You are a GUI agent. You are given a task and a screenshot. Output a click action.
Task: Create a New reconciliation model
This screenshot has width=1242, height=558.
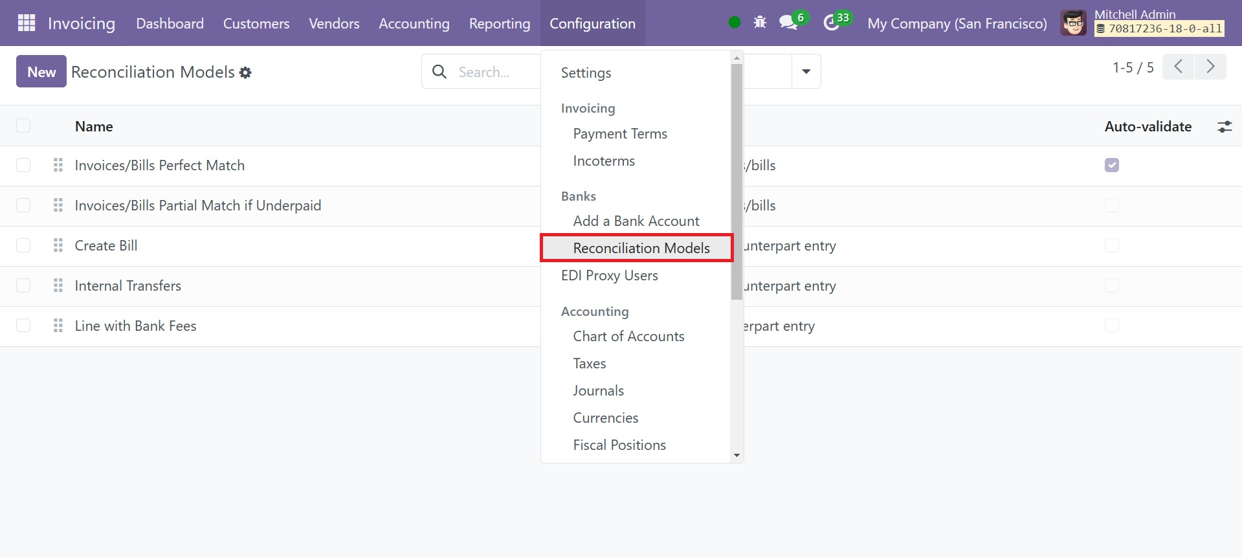click(x=41, y=72)
